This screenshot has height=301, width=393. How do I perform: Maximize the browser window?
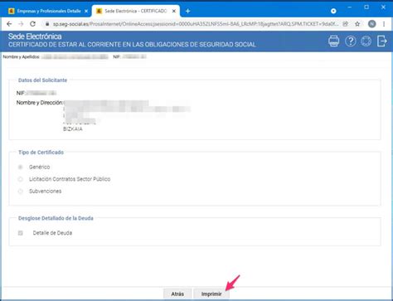point(366,7)
